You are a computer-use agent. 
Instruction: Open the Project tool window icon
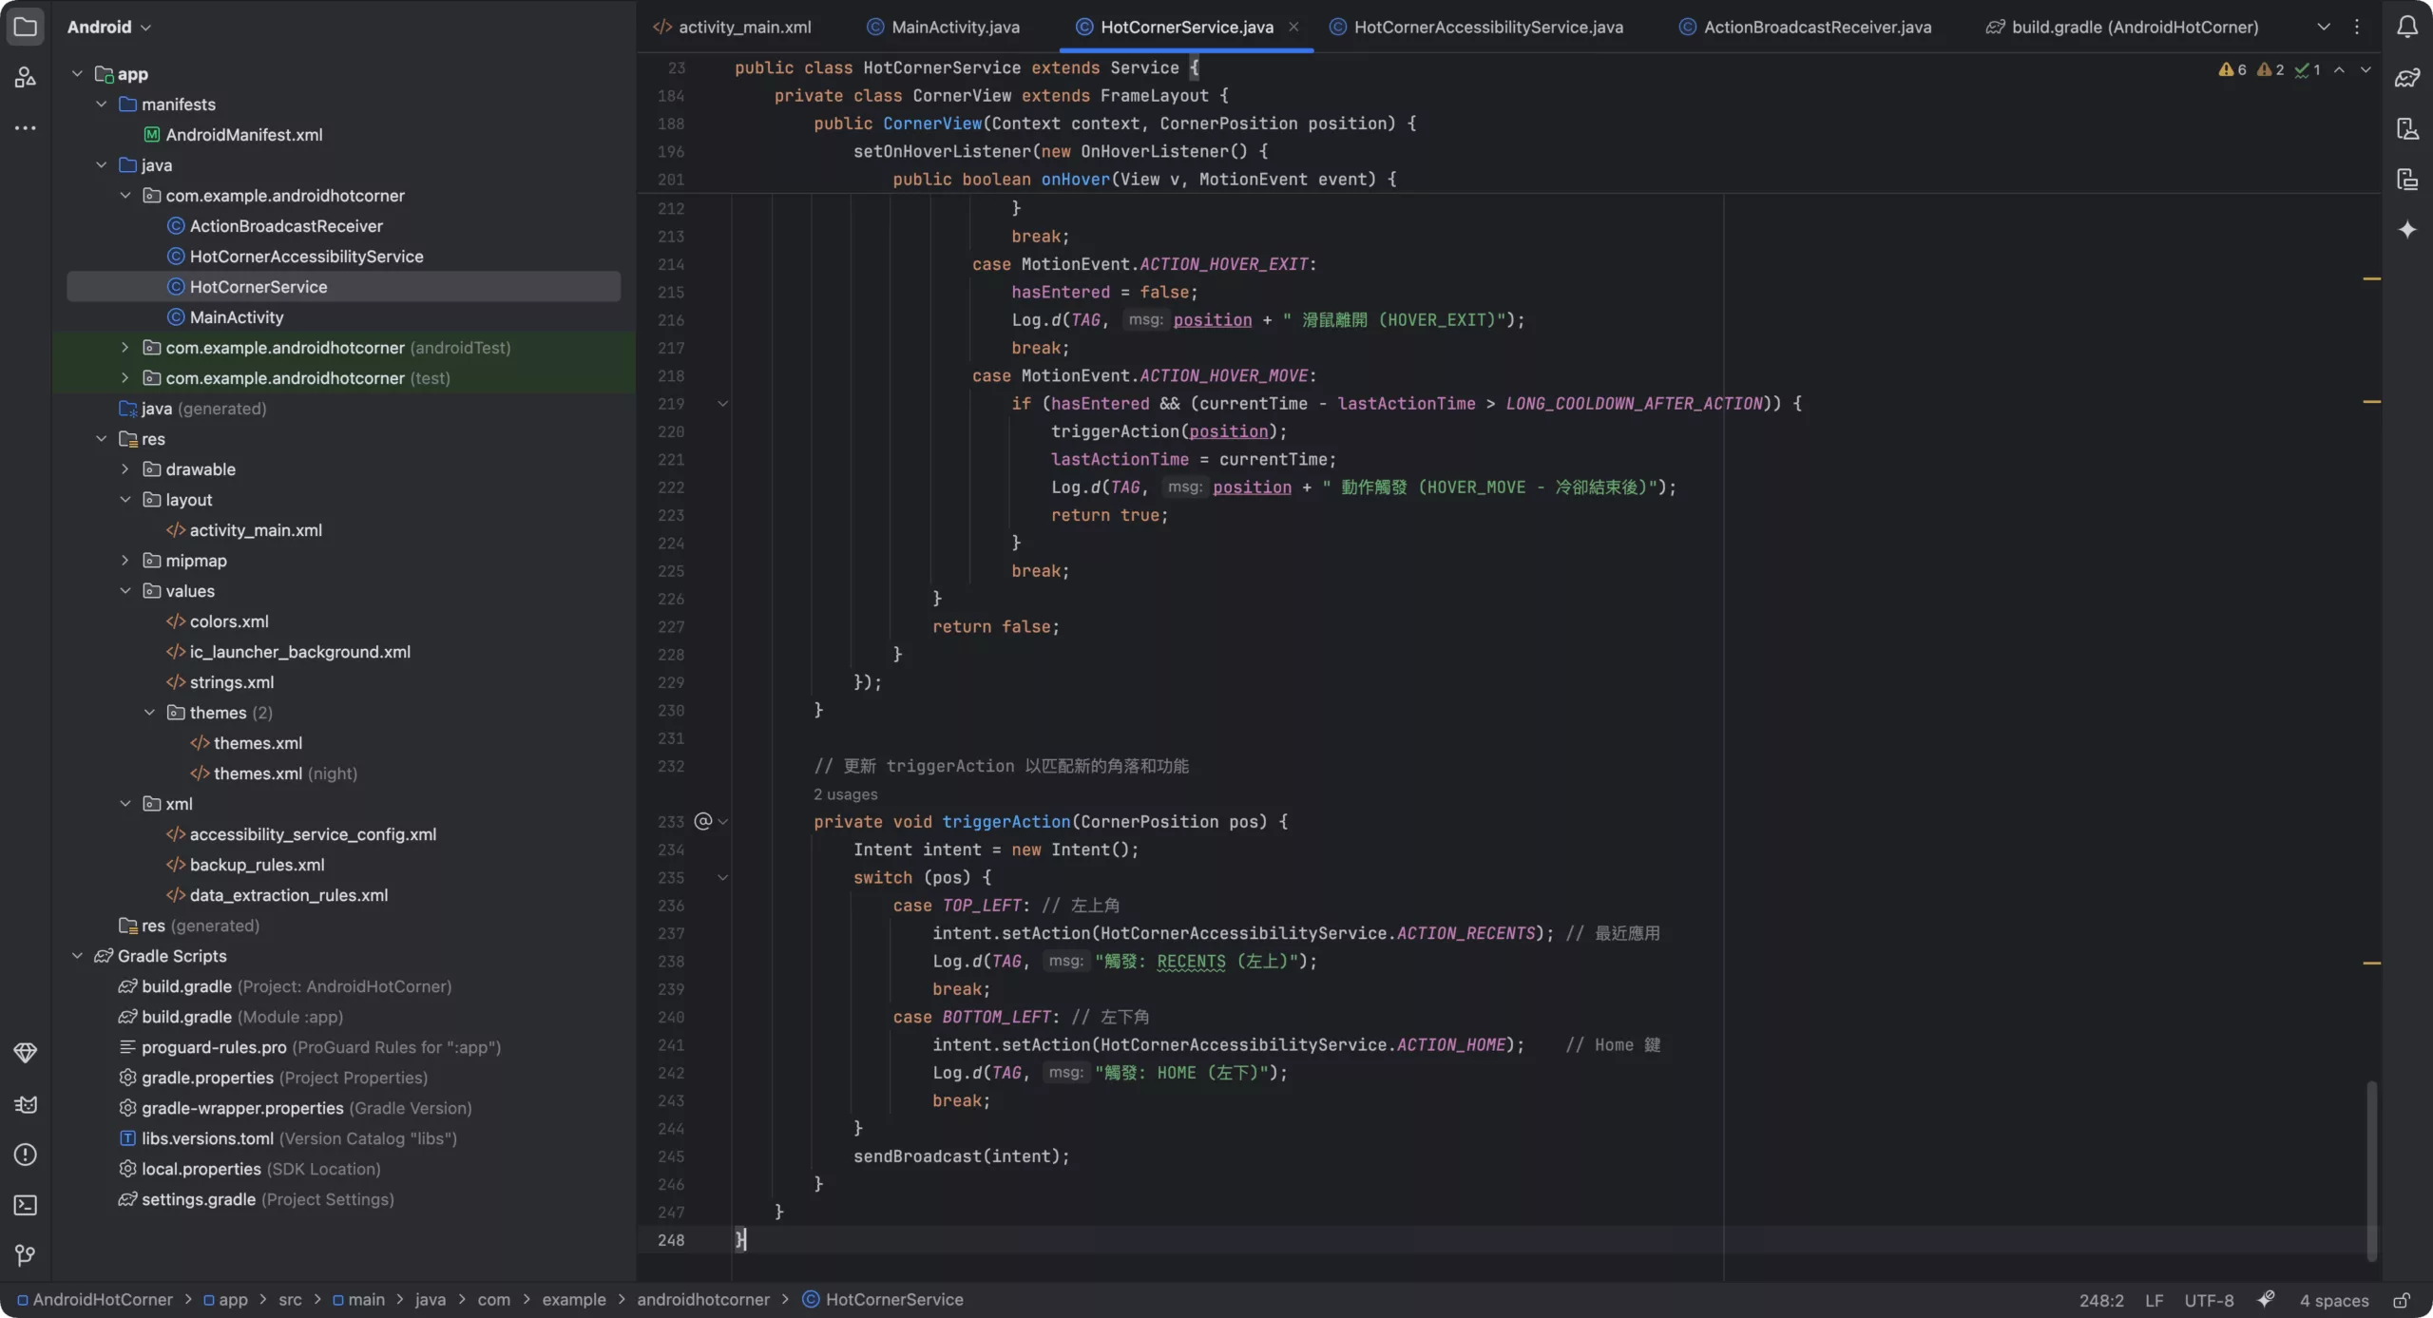[x=26, y=27]
